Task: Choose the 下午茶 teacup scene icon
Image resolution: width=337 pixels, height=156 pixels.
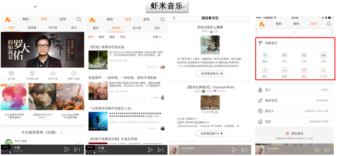Action: [324, 70]
